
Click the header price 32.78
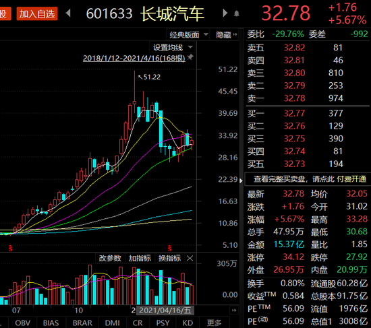click(x=286, y=13)
